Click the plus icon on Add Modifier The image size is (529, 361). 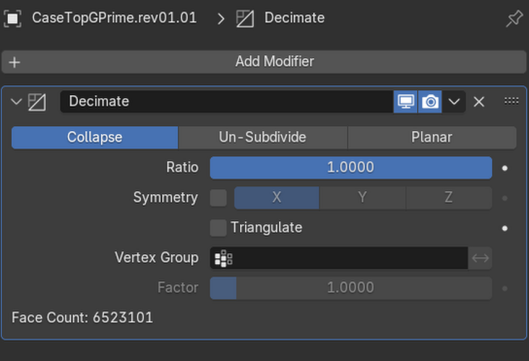coord(15,62)
